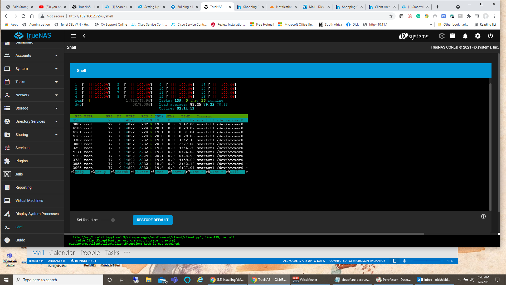Click the RESTORE DEFAULT button
The width and height of the screenshot is (506, 285).
click(x=153, y=220)
